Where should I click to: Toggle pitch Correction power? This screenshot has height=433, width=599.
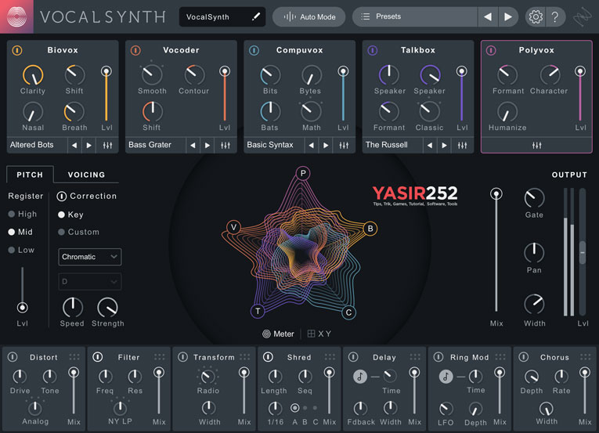(62, 197)
